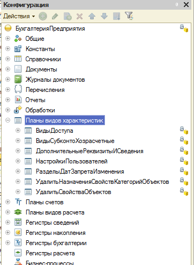The width and height of the screenshot is (194, 265).
Task: Click the Перечисления braces icon
Action: (x=18, y=89)
